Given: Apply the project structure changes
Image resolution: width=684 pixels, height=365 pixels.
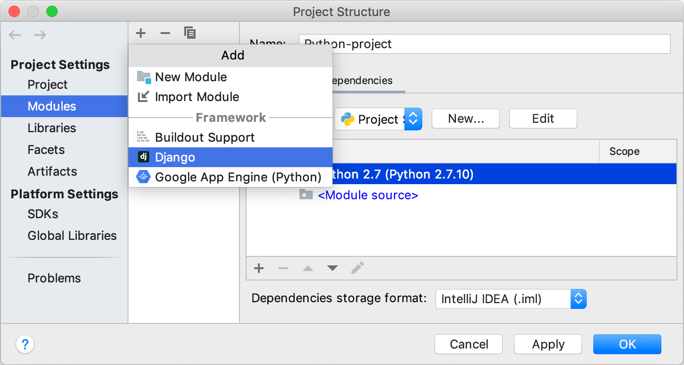Looking at the screenshot, I should [547, 344].
